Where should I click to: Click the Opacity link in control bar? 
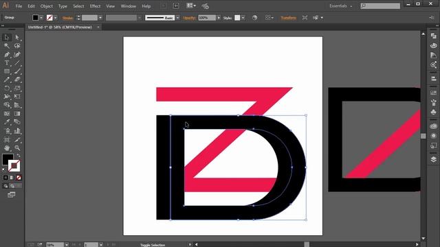pyautogui.click(x=189, y=18)
